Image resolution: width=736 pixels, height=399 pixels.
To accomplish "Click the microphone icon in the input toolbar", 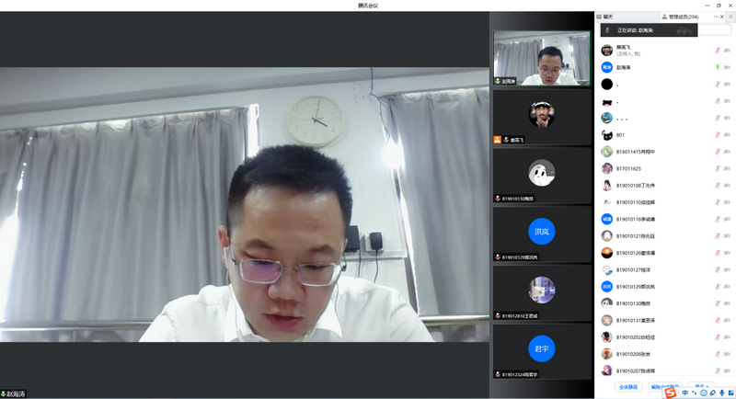I will click(x=721, y=393).
